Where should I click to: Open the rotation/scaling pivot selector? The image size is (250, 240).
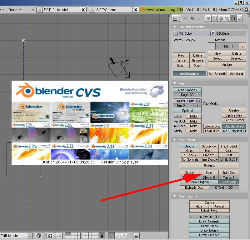coord(51,236)
